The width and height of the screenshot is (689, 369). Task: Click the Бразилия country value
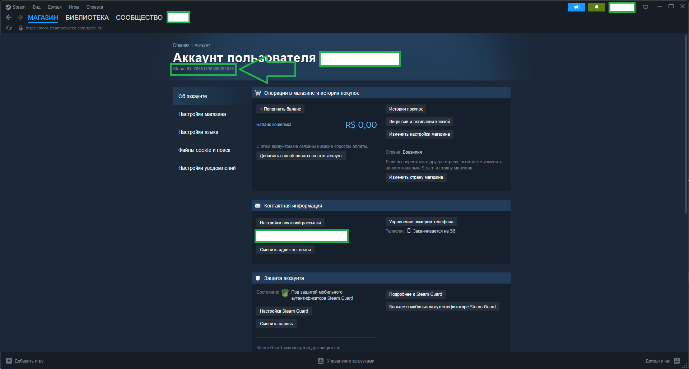click(412, 152)
